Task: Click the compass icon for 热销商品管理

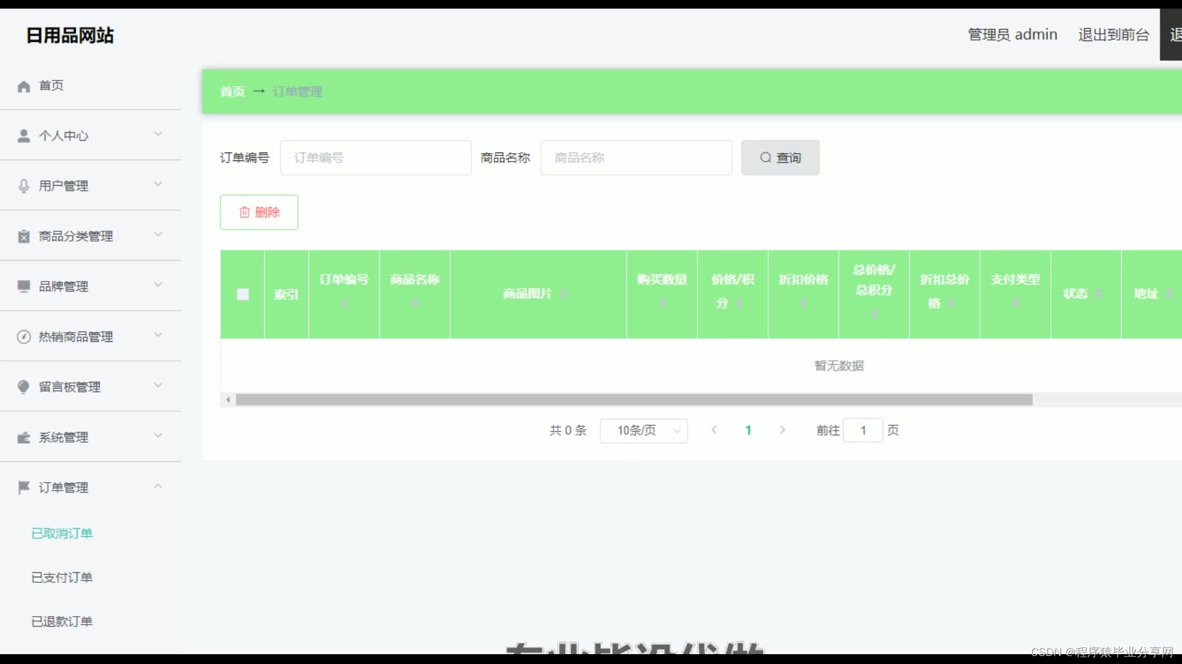Action: point(23,337)
